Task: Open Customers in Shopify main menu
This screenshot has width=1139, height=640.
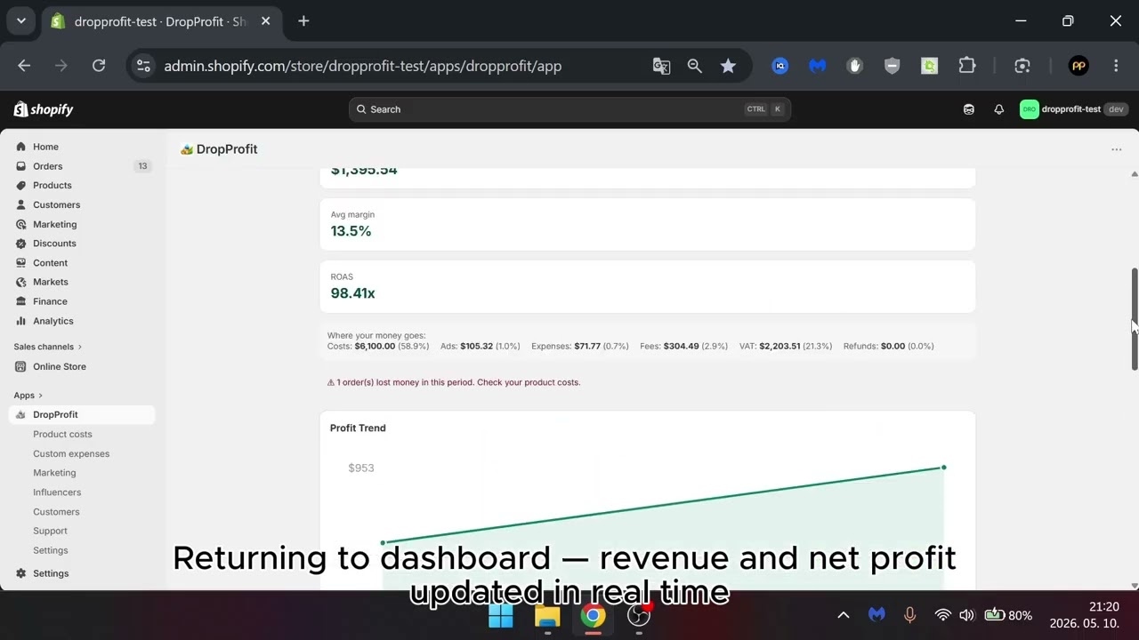Action: (x=56, y=204)
